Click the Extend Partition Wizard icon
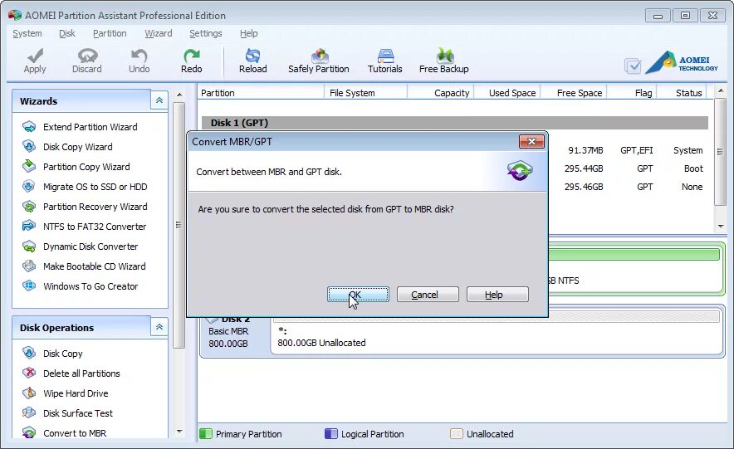Screen dimensions: 734x449 pyautogui.click(x=29, y=127)
